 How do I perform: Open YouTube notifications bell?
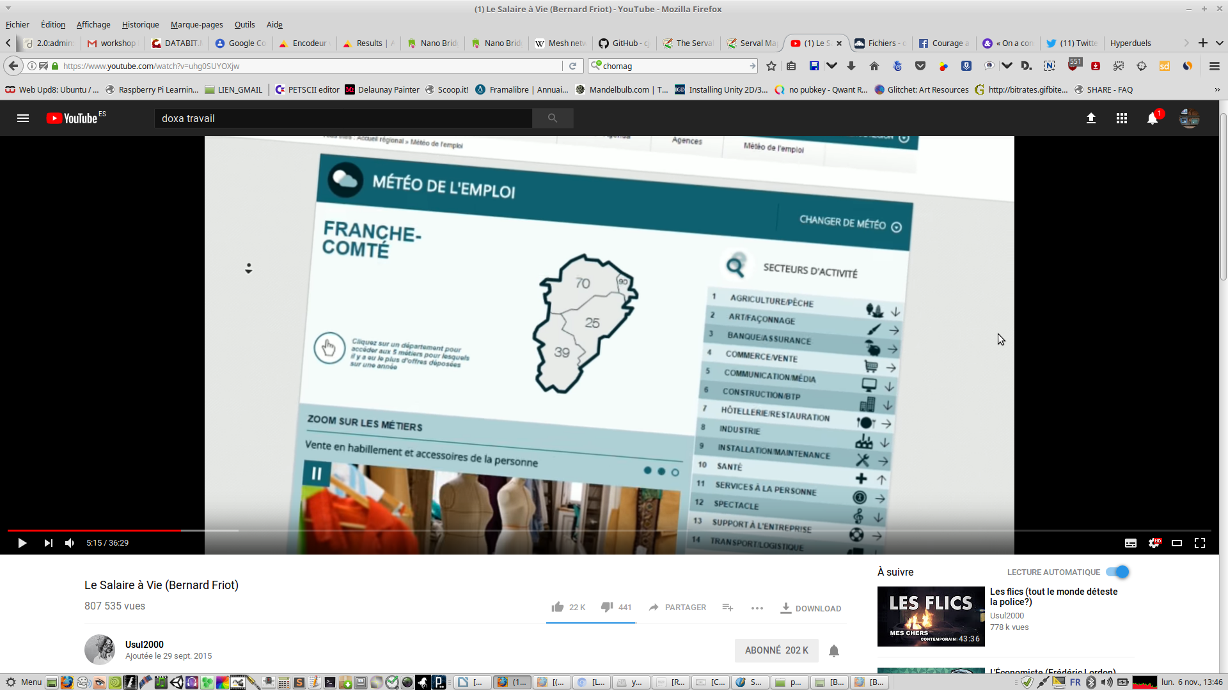tap(1153, 118)
